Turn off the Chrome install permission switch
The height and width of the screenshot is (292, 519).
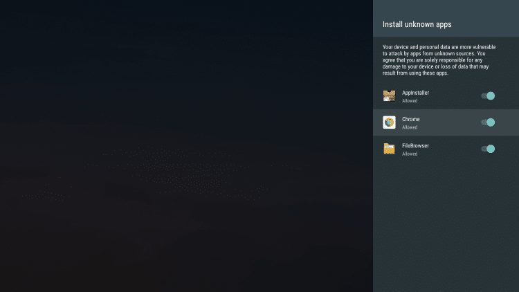tap(489, 122)
